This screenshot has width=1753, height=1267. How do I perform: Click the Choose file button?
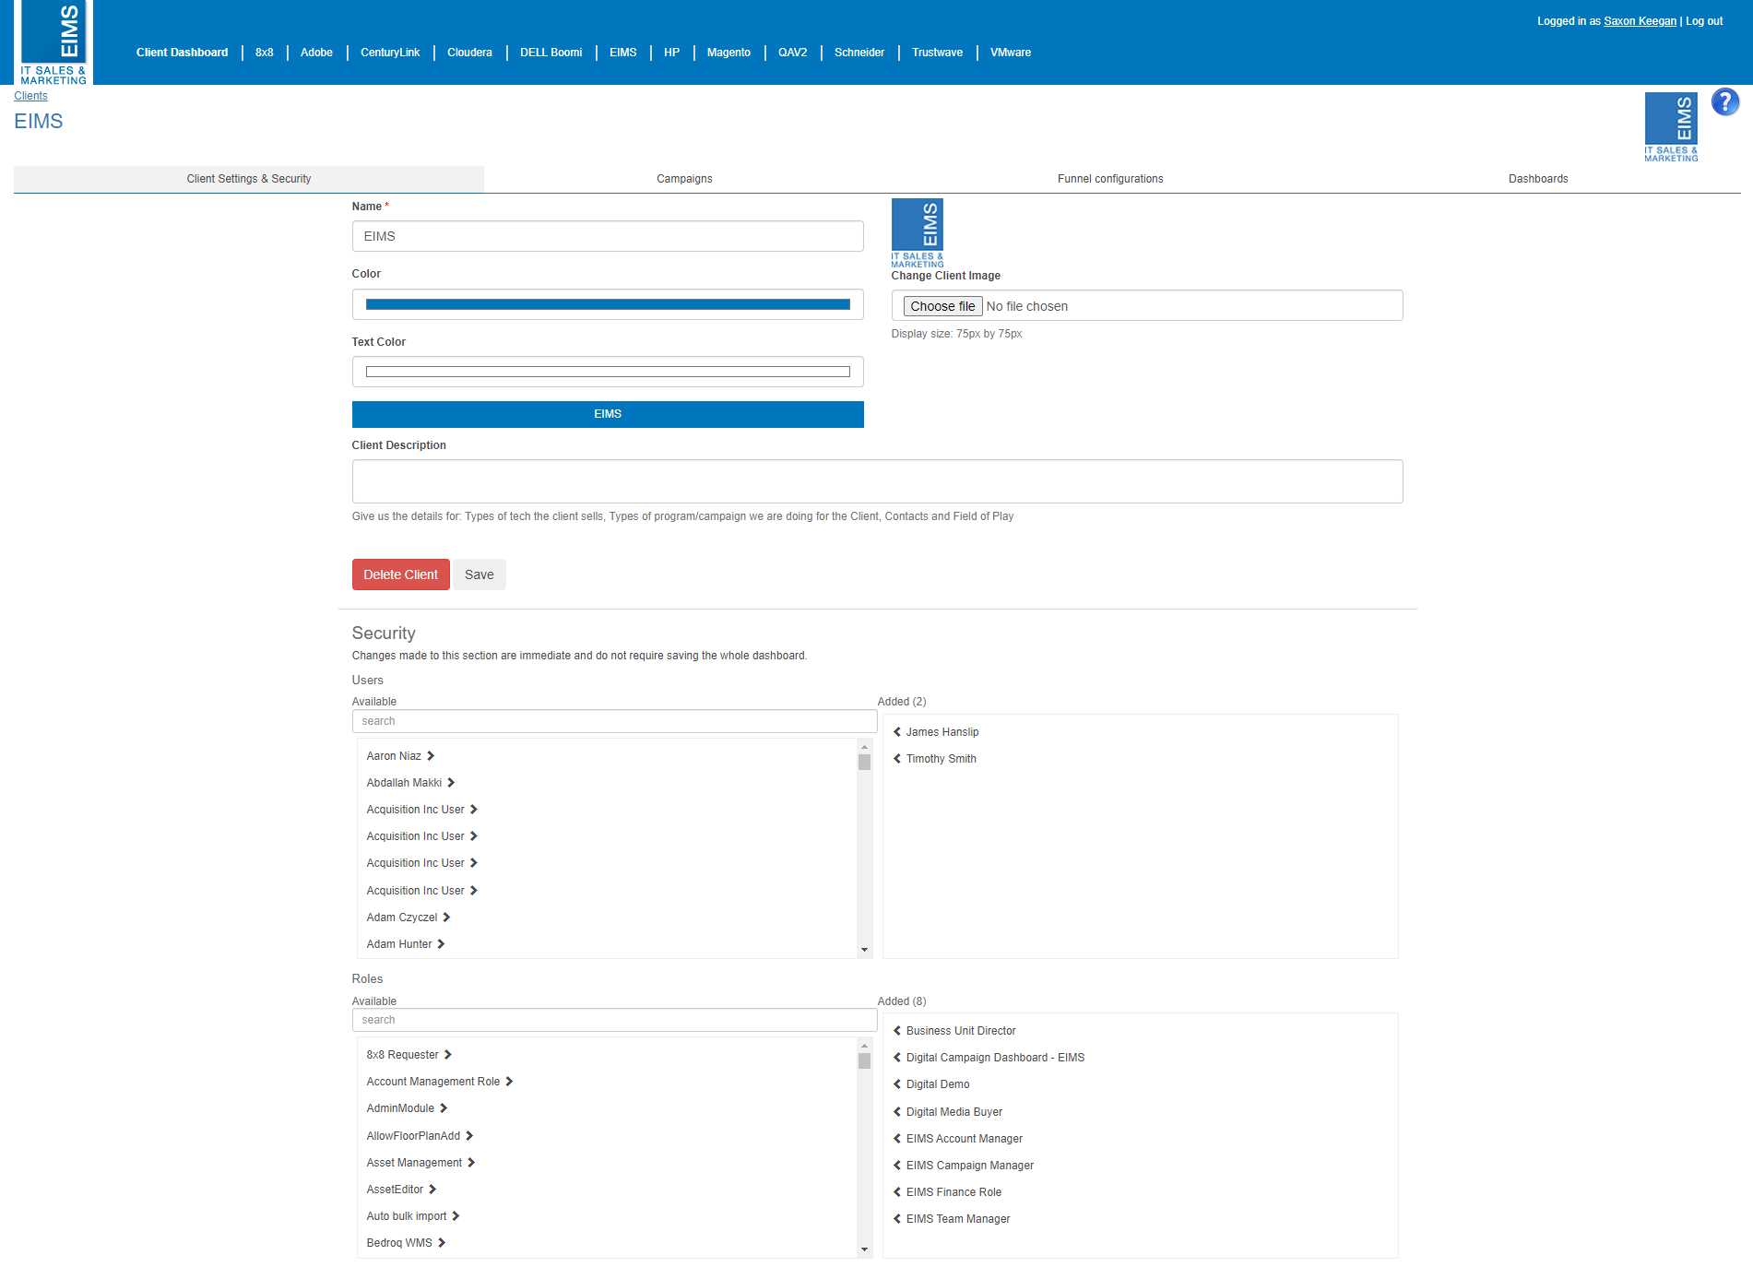[x=942, y=306]
